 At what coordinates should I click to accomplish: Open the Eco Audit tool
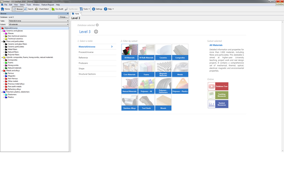click(57, 9)
